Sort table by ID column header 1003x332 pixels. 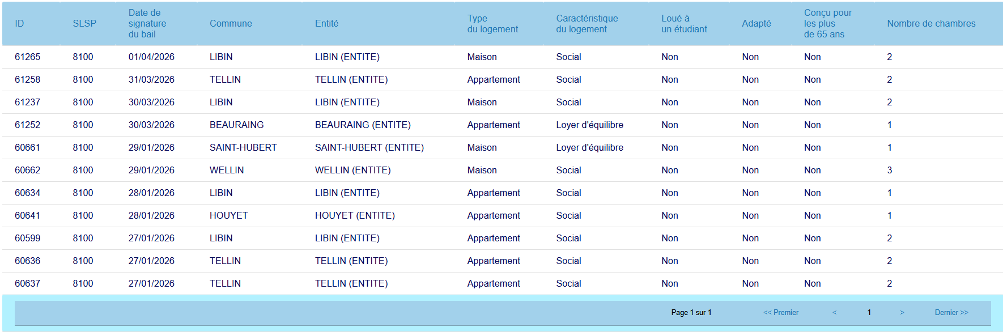tap(19, 24)
